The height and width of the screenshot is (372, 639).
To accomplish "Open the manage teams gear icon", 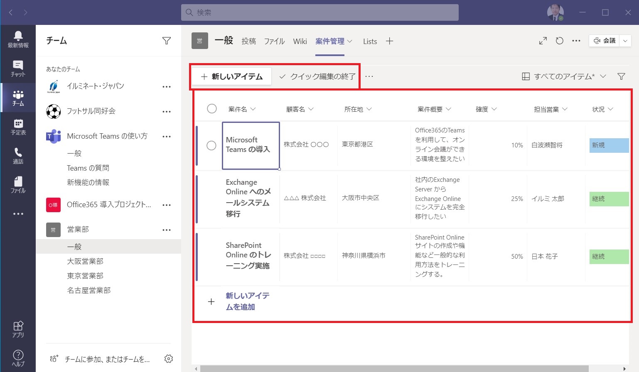I will point(168,359).
